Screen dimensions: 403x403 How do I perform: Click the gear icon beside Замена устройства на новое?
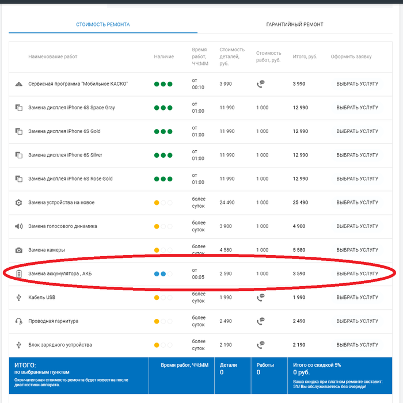coord(18,203)
